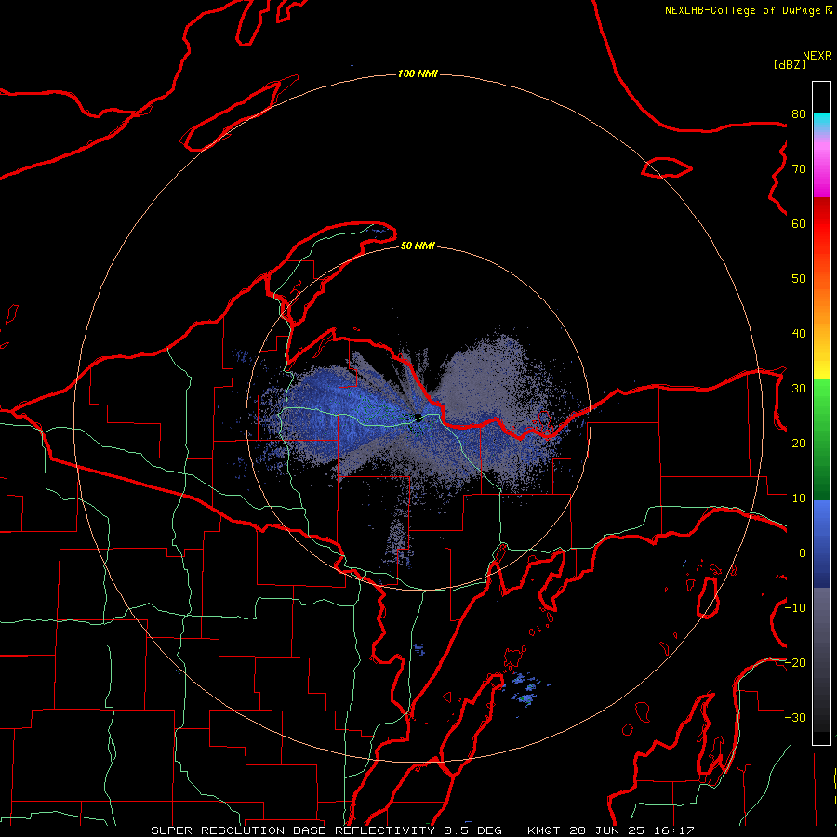
Task: Click the NEXR label above the color bar
Action: [x=817, y=56]
